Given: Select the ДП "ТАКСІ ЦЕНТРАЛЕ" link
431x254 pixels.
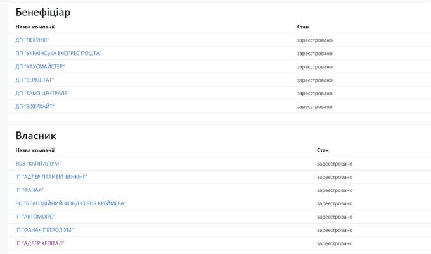Looking at the screenshot, I should pos(42,93).
